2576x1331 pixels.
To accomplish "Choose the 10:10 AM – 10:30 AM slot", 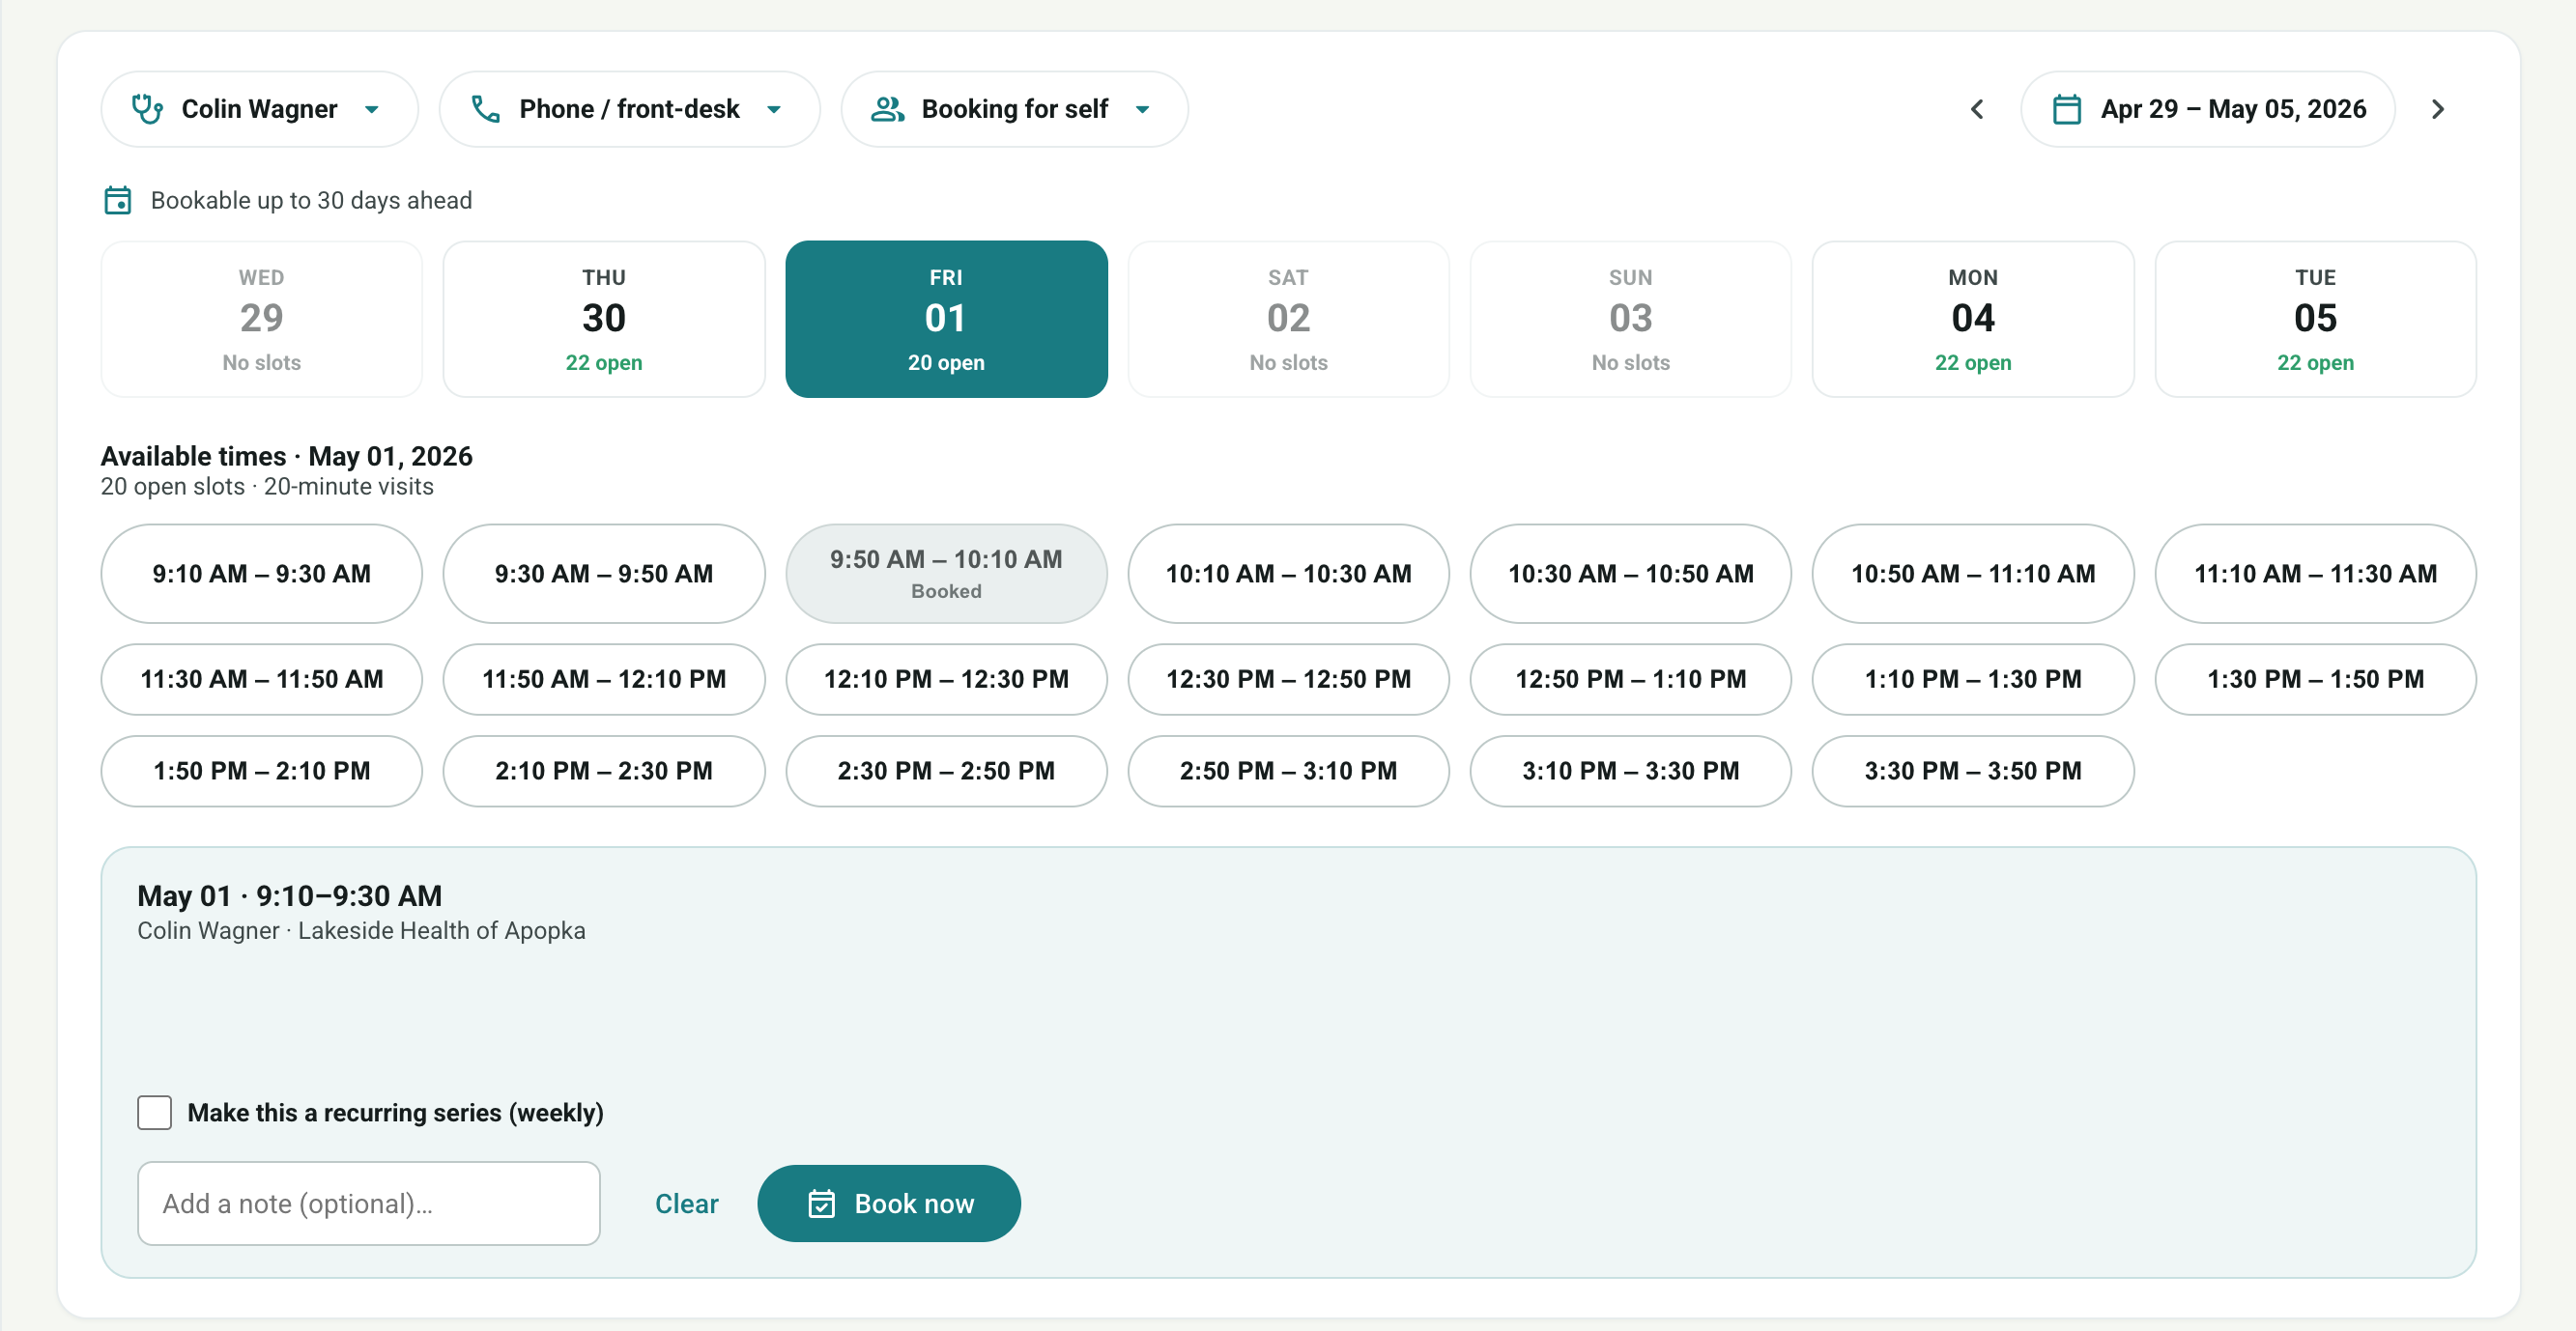I will 1288,574.
